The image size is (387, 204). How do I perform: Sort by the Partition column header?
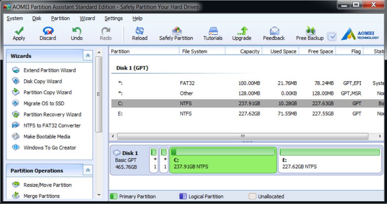pos(144,51)
